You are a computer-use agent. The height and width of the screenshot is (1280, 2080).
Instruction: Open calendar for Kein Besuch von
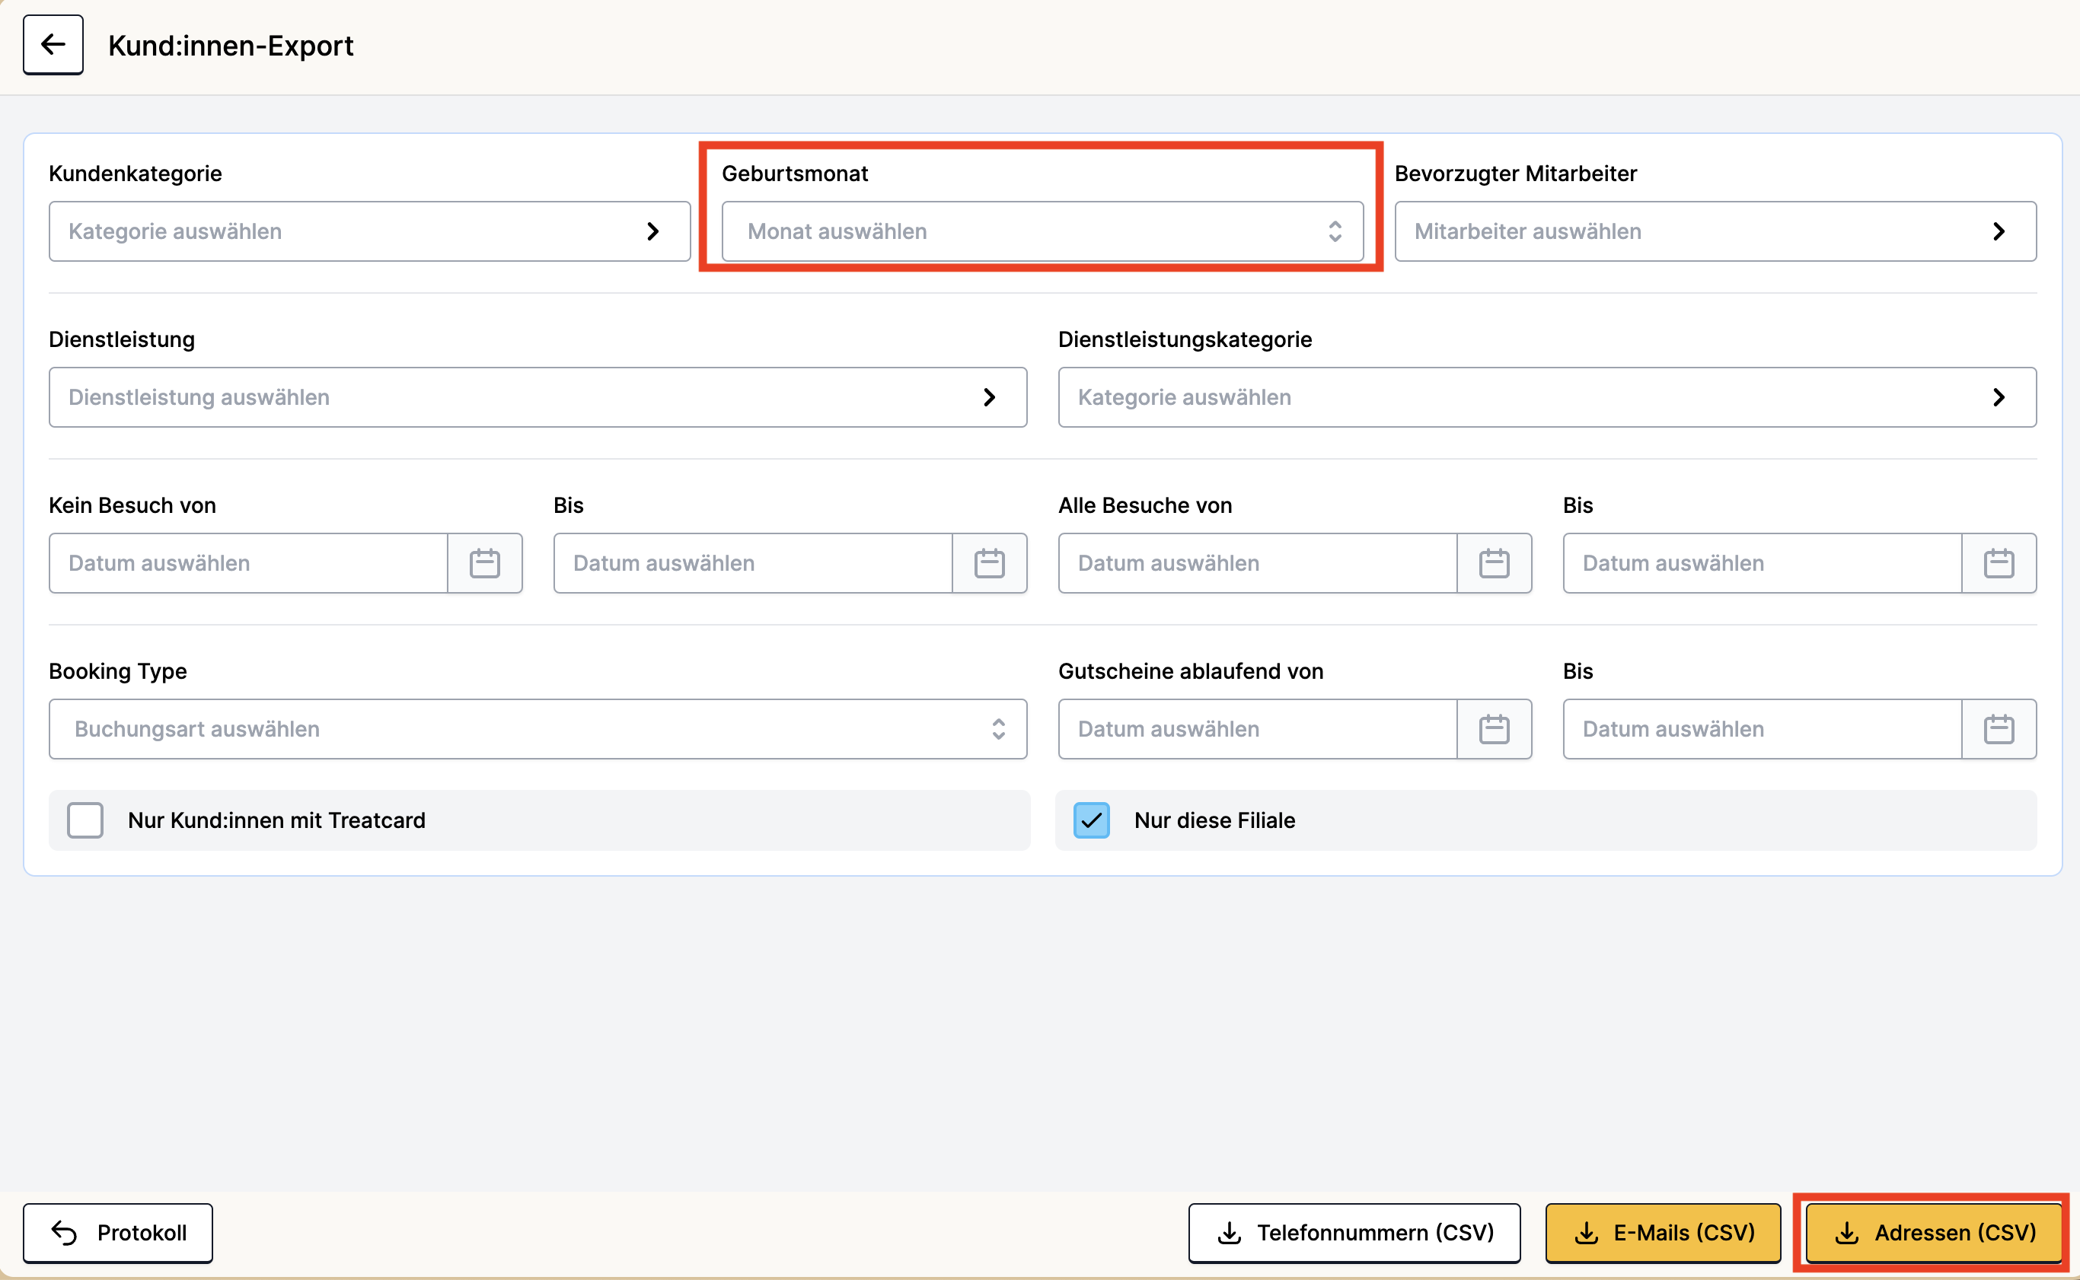pyautogui.click(x=484, y=563)
